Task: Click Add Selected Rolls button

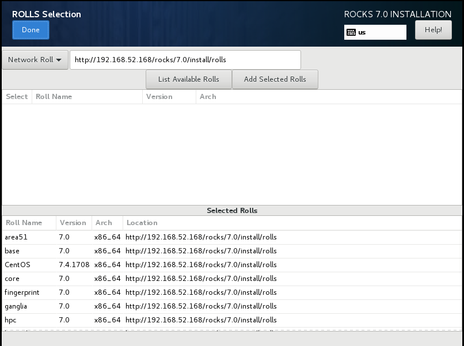Action: pos(275,79)
